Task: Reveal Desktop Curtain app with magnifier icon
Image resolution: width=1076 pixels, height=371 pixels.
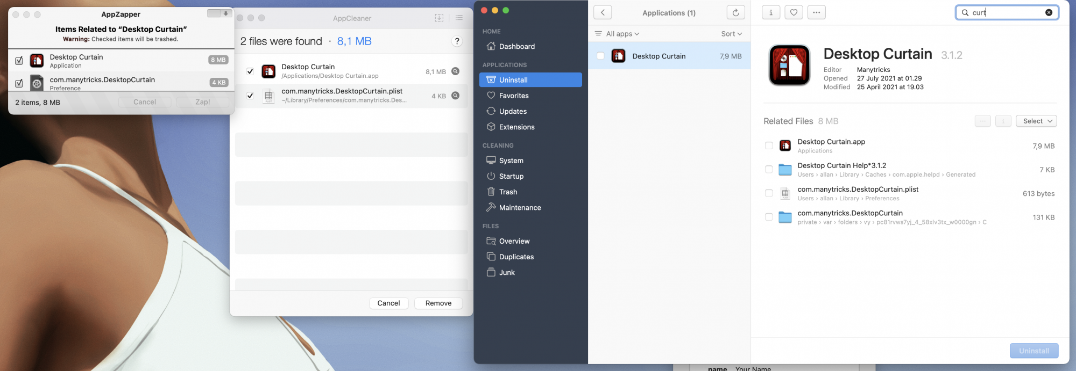Action: pos(455,71)
